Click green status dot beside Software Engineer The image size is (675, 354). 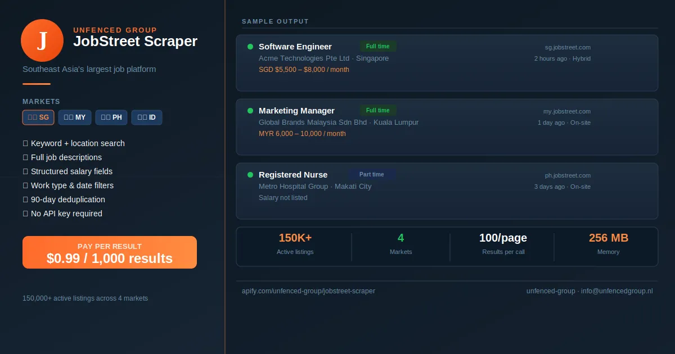point(250,47)
